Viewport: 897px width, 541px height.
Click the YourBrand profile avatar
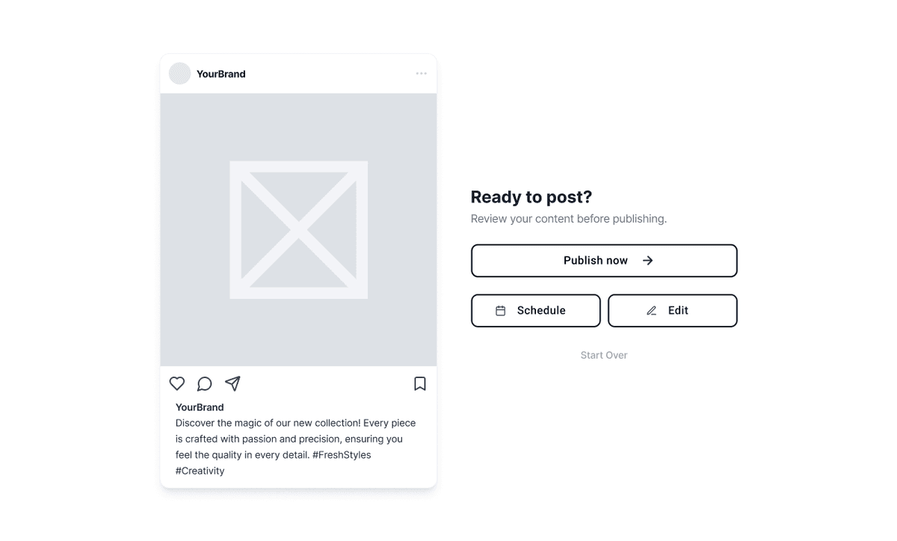pos(179,73)
